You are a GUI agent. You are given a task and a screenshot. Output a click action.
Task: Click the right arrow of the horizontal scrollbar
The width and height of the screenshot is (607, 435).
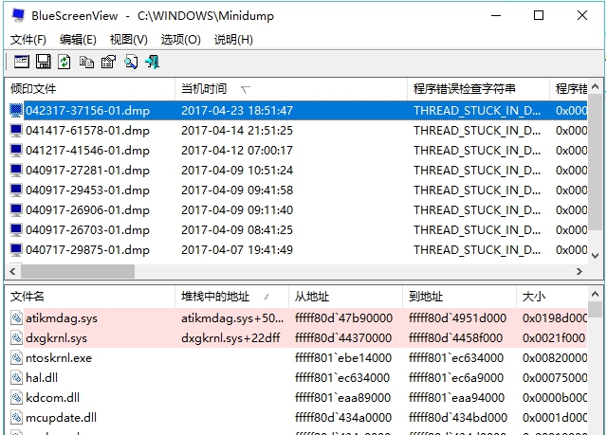[x=579, y=271]
